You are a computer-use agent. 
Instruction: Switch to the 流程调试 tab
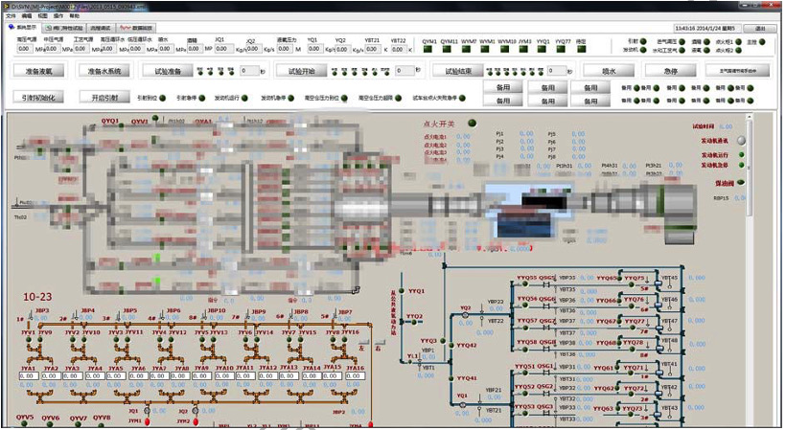pos(100,28)
